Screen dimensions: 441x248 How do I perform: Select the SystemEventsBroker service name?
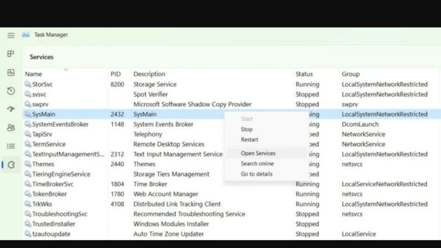(x=60, y=125)
